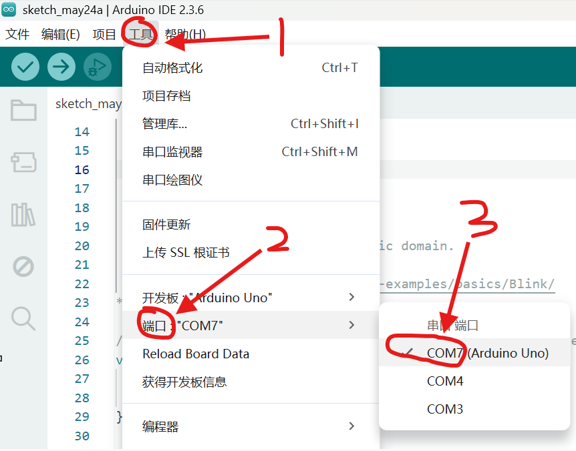
Task: Open the Boards Manager sidebar icon
Action: point(23,162)
